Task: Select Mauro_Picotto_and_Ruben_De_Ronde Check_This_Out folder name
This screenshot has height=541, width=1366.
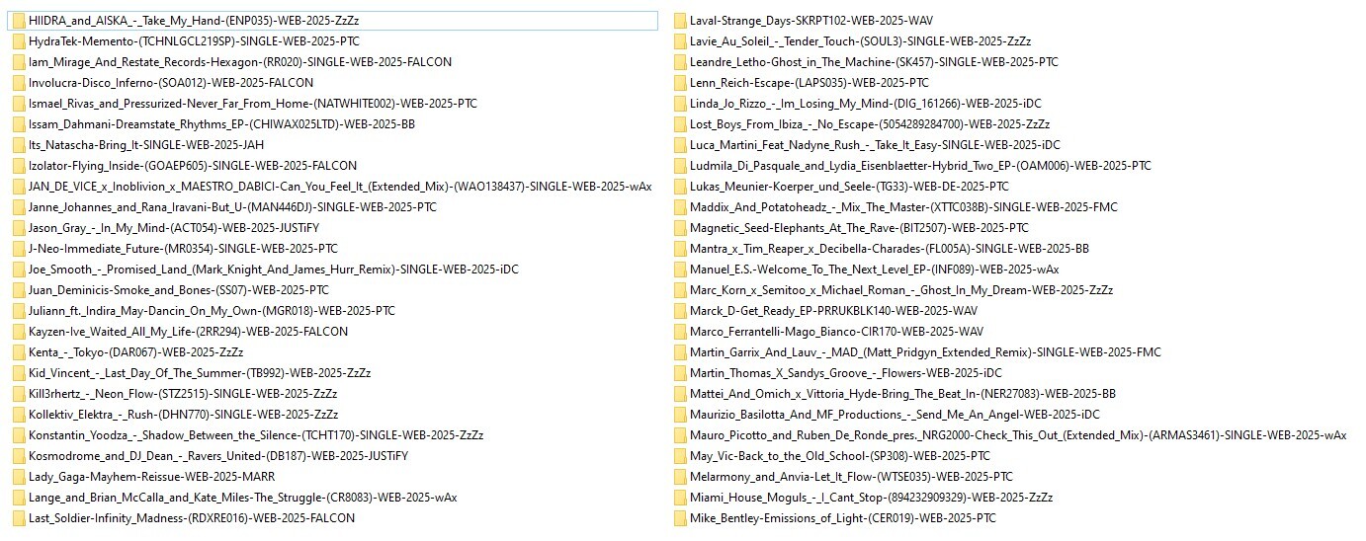Action: (1018, 435)
